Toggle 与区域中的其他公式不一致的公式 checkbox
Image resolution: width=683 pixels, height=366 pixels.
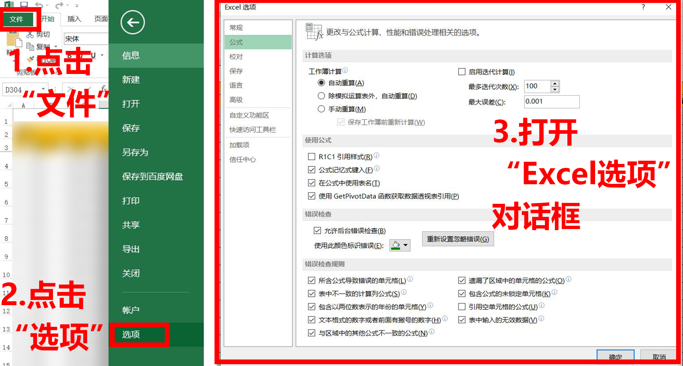point(312,333)
